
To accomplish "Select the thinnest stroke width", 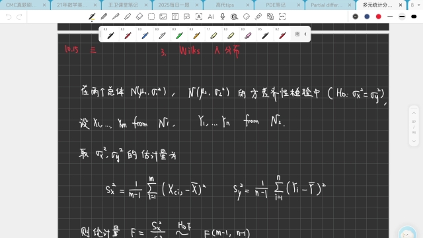I will [x=390, y=17].
